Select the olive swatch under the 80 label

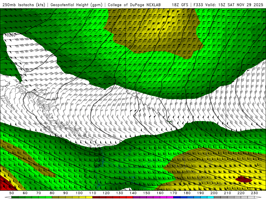tap(55, 197)
